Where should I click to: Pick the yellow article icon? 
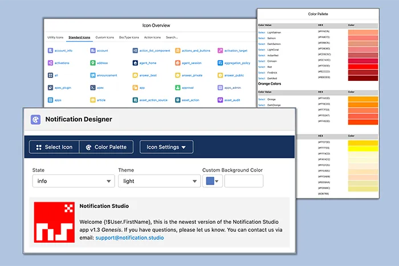[x=93, y=100]
